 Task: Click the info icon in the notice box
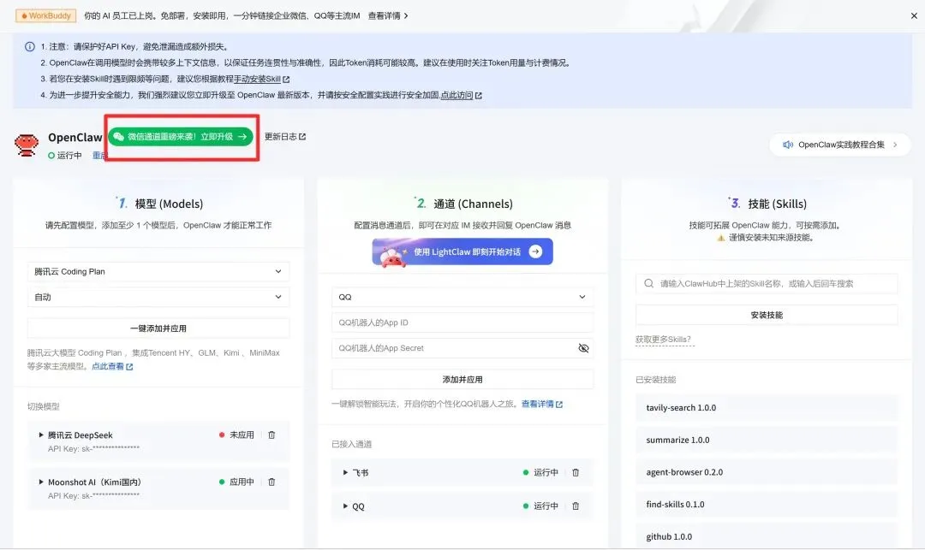point(29,46)
